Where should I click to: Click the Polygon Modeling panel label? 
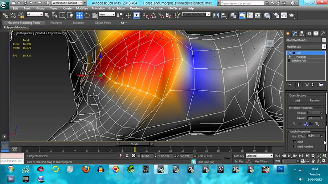(x=15, y=27)
